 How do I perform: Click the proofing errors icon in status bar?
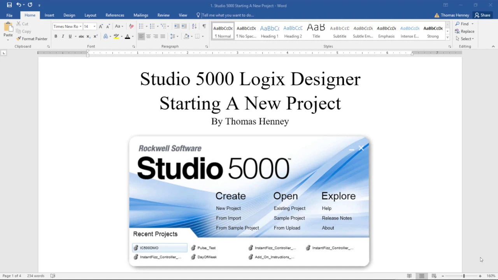53,276
